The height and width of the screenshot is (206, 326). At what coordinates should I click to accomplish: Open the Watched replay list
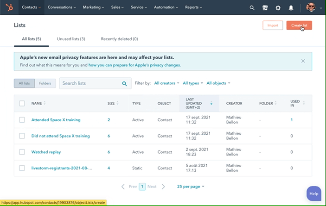(x=46, y=152)
